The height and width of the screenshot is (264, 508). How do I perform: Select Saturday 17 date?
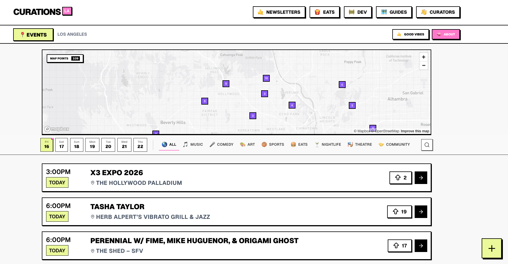point(62,145)
